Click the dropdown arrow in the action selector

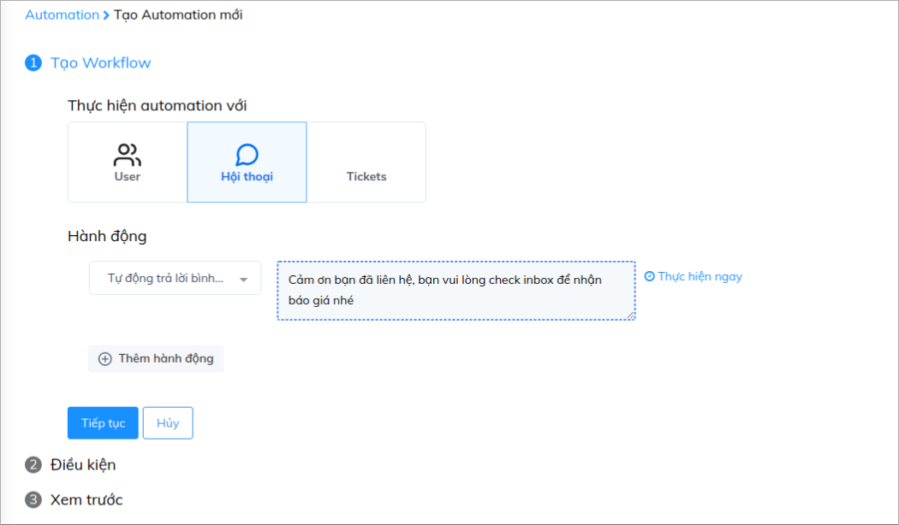coord(244,280)
